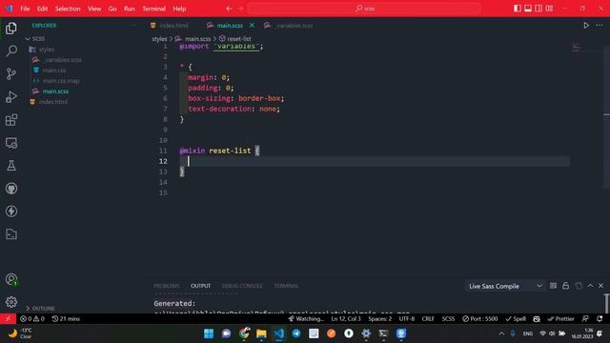Click the Run play button in editor toolbar
610x343 pixels.
pyautogui.click(x=586, y=26)
